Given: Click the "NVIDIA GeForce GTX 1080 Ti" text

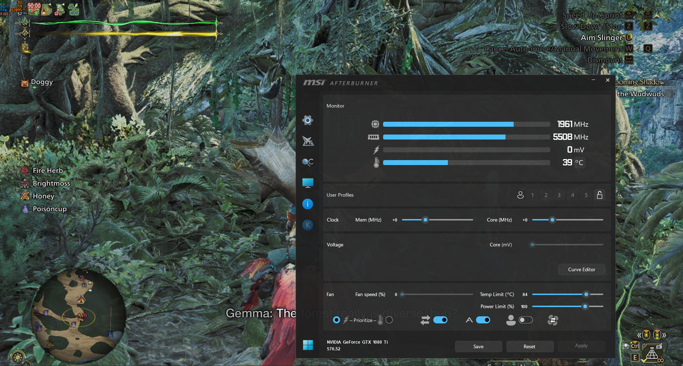Looking at the screenshot, I should click(357, 342).
